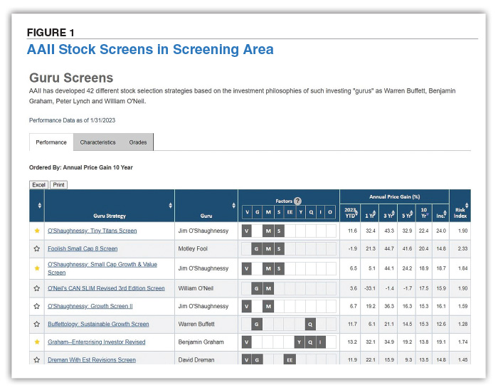Click M factor badge in Tiny Titans row

click(x=268, y=231)
